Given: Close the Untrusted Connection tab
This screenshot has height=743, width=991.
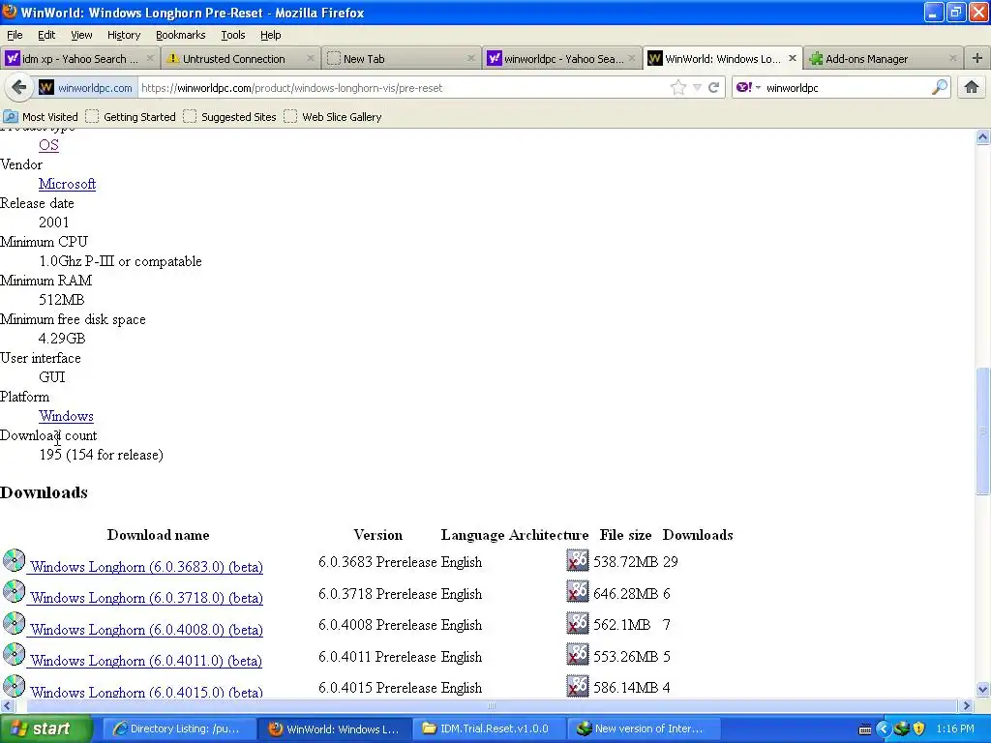Looking at the screenshot, I should (x=311, y=58).
